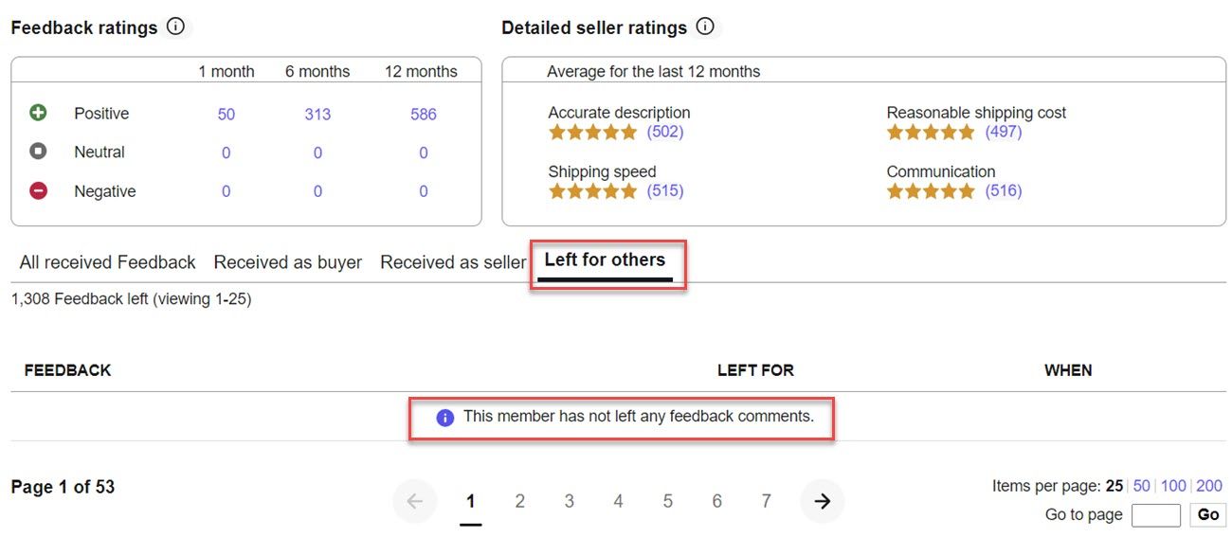Select the Left for others tab
This screenshot has width=1232, height=537.
(x=605, y=260)
